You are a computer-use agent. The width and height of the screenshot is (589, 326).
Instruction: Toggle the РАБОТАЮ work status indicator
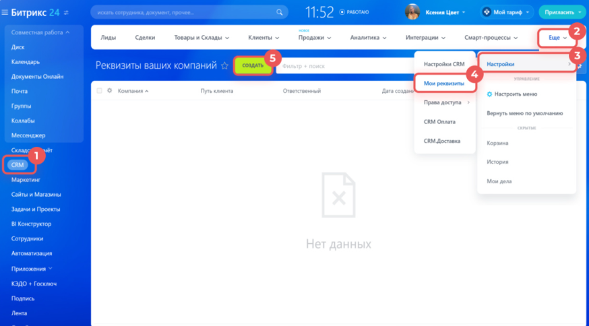pyautogui.click(x=354, y=12)
